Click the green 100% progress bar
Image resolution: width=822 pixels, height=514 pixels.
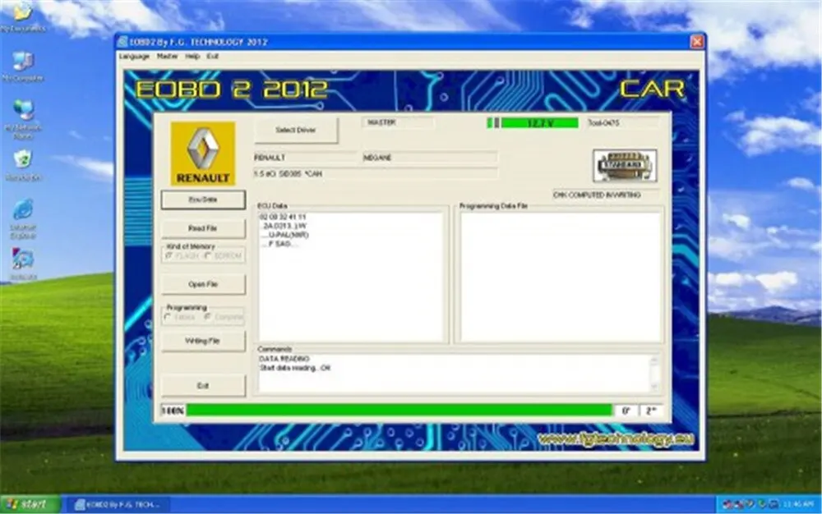pyautogui.click(x=399, y=411)
